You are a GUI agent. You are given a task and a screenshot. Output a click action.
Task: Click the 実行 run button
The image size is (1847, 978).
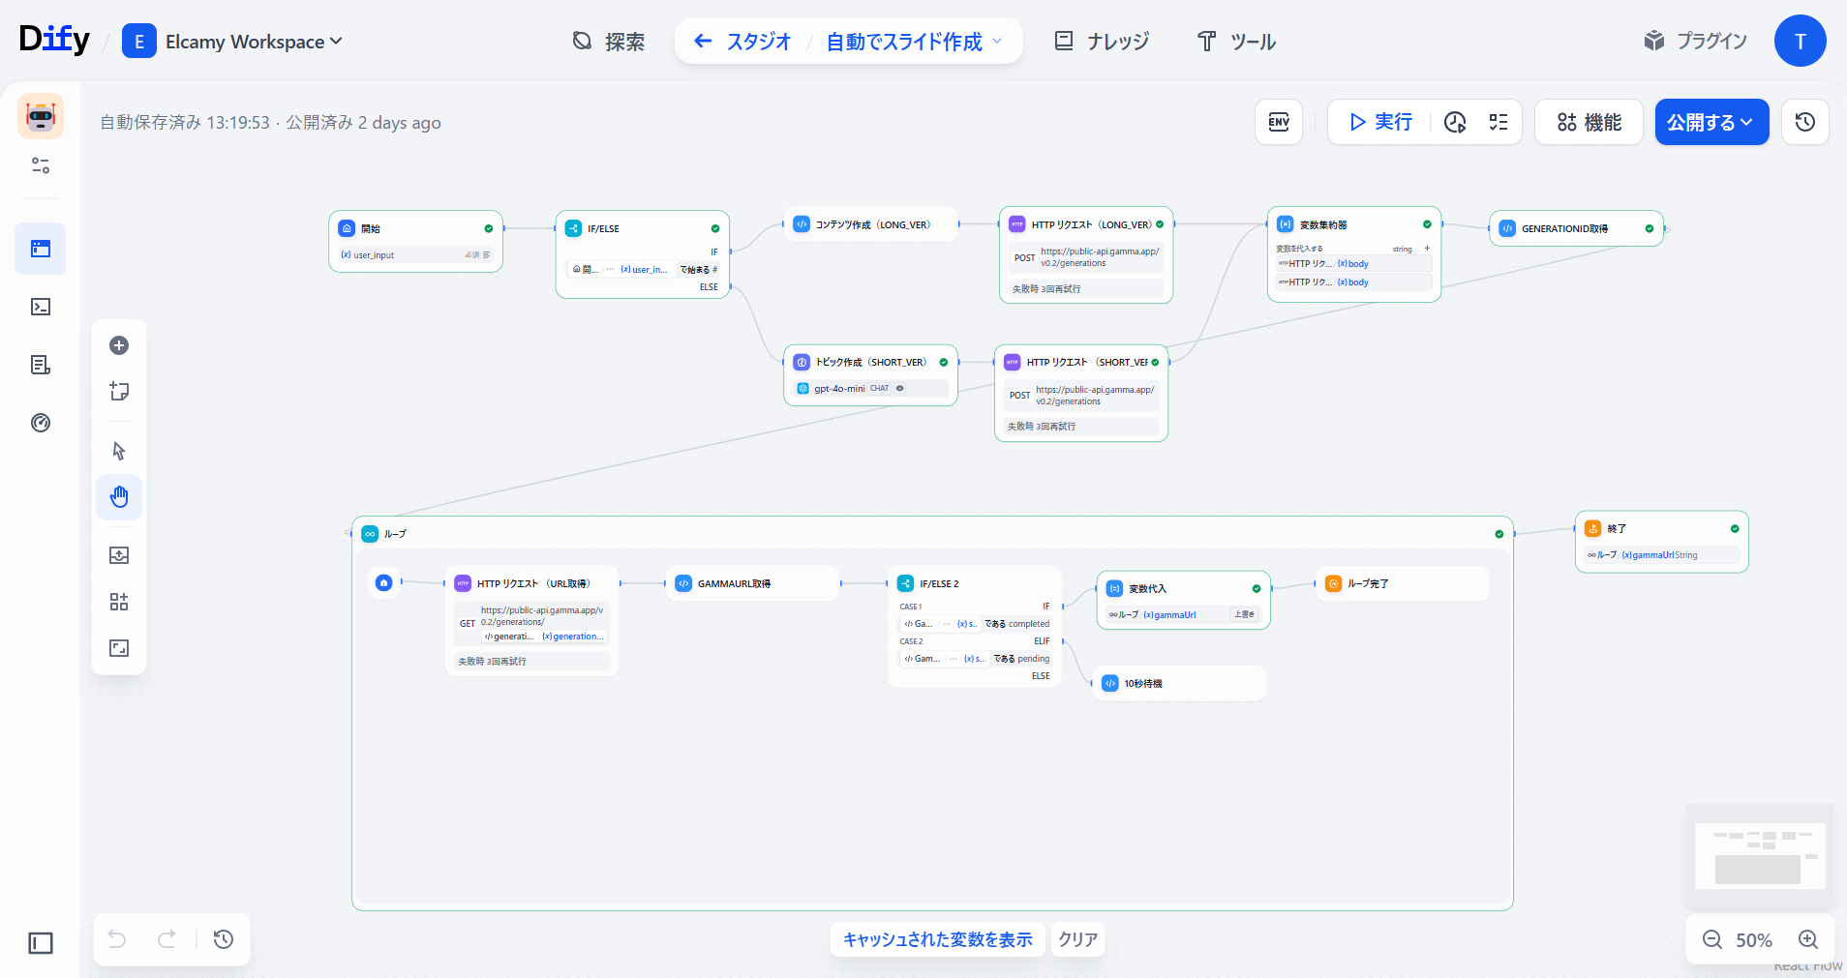[1380, 122]
